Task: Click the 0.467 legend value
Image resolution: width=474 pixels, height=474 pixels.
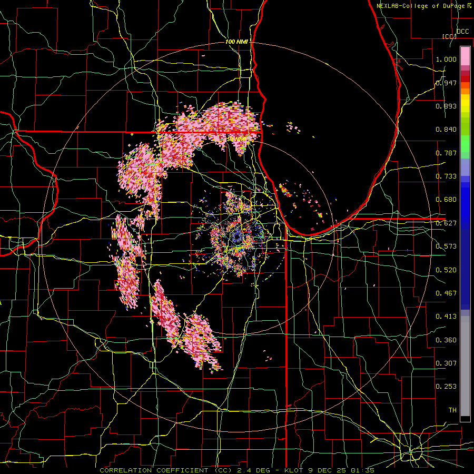Action: pos(446,293)
